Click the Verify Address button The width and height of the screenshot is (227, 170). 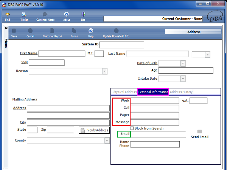[94, 130]
